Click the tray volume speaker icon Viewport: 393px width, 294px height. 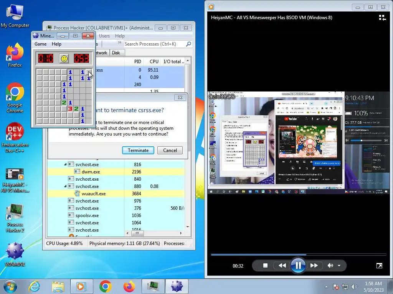point(354,287)
